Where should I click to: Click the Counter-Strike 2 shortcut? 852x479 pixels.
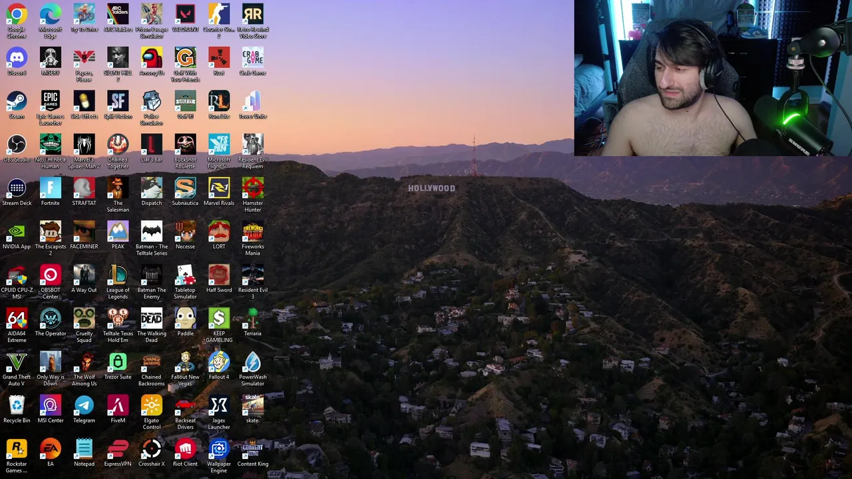tap(219, 20)
